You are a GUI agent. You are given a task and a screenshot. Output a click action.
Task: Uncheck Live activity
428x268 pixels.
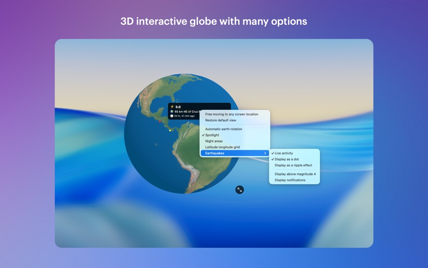pos(284,153)
